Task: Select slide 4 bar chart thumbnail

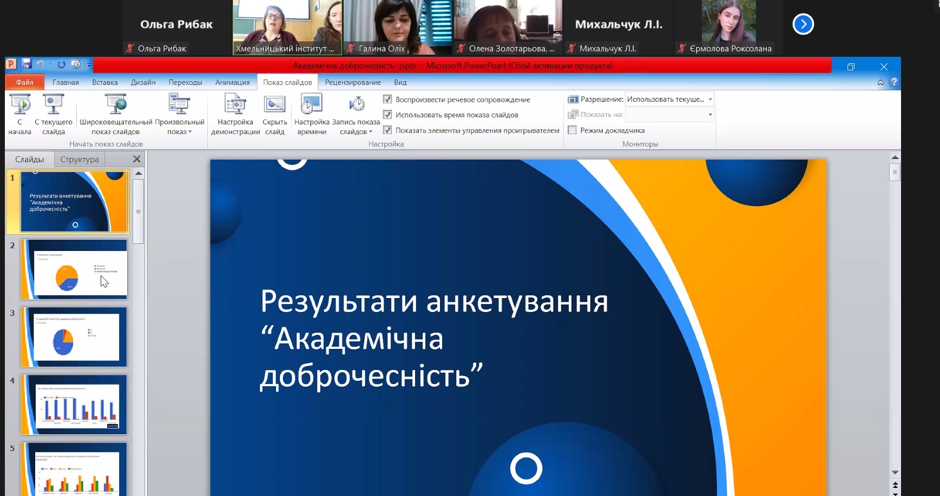Action: click(x=74, y=405)
